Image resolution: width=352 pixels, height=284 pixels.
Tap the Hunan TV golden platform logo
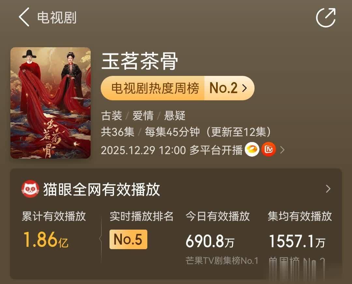point(252,150)
